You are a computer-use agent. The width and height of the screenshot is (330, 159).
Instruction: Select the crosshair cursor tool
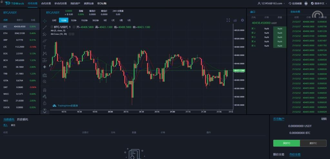(45, 21)
